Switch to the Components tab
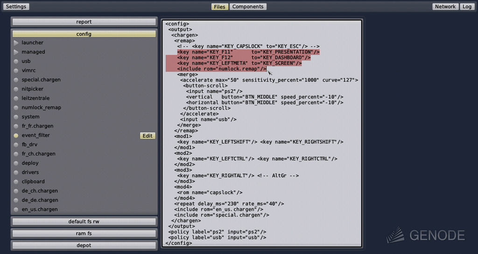Viewport: 478px width, 254px height. click(x=248, y=7)
